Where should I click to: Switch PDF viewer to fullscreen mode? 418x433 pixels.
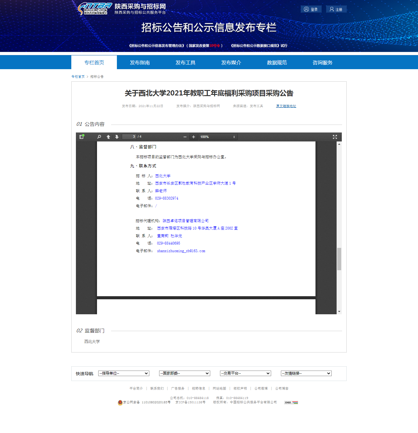[335, 137]
